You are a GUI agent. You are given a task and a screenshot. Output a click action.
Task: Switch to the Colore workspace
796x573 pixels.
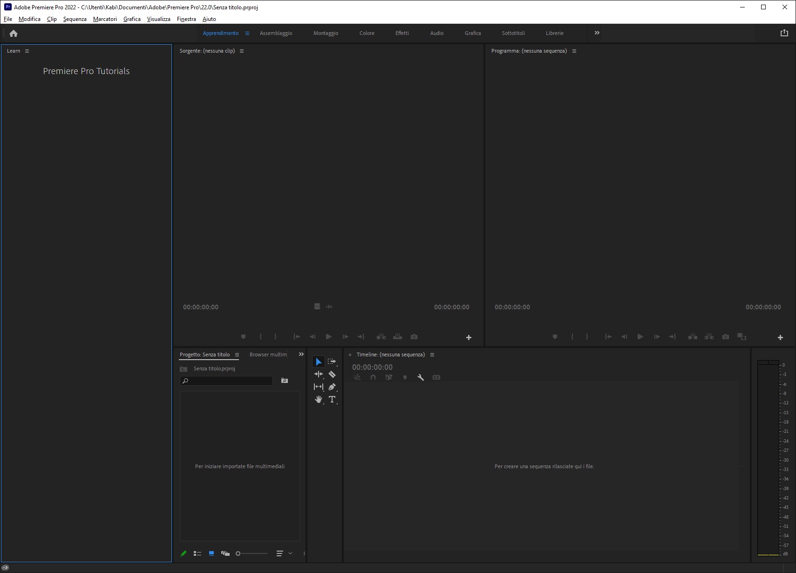click(367, 33)
